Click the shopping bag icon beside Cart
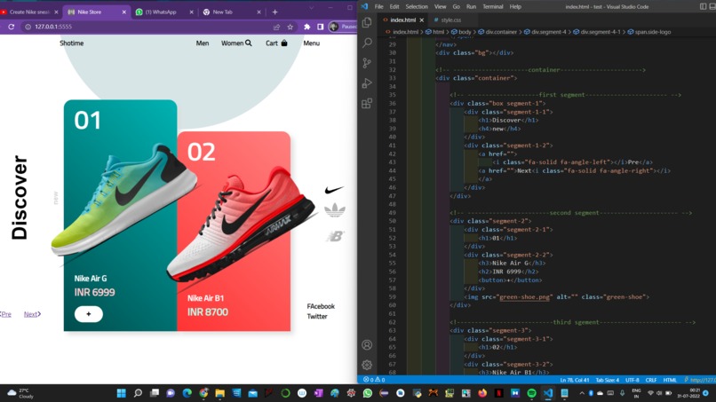 tap(284, 43)
